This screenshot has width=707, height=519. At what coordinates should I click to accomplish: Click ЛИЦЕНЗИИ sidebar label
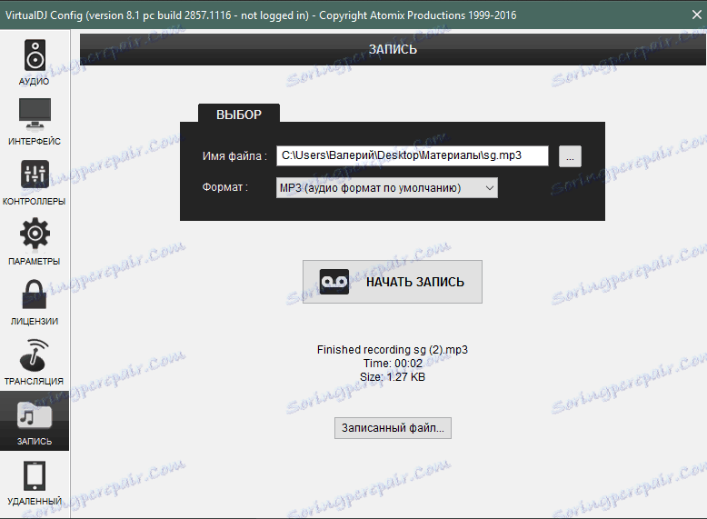(35, 322)
